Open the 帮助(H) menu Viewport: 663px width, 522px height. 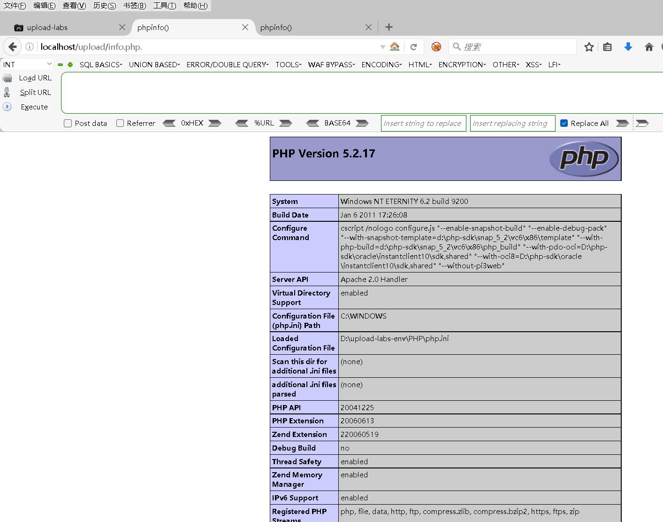195,6
